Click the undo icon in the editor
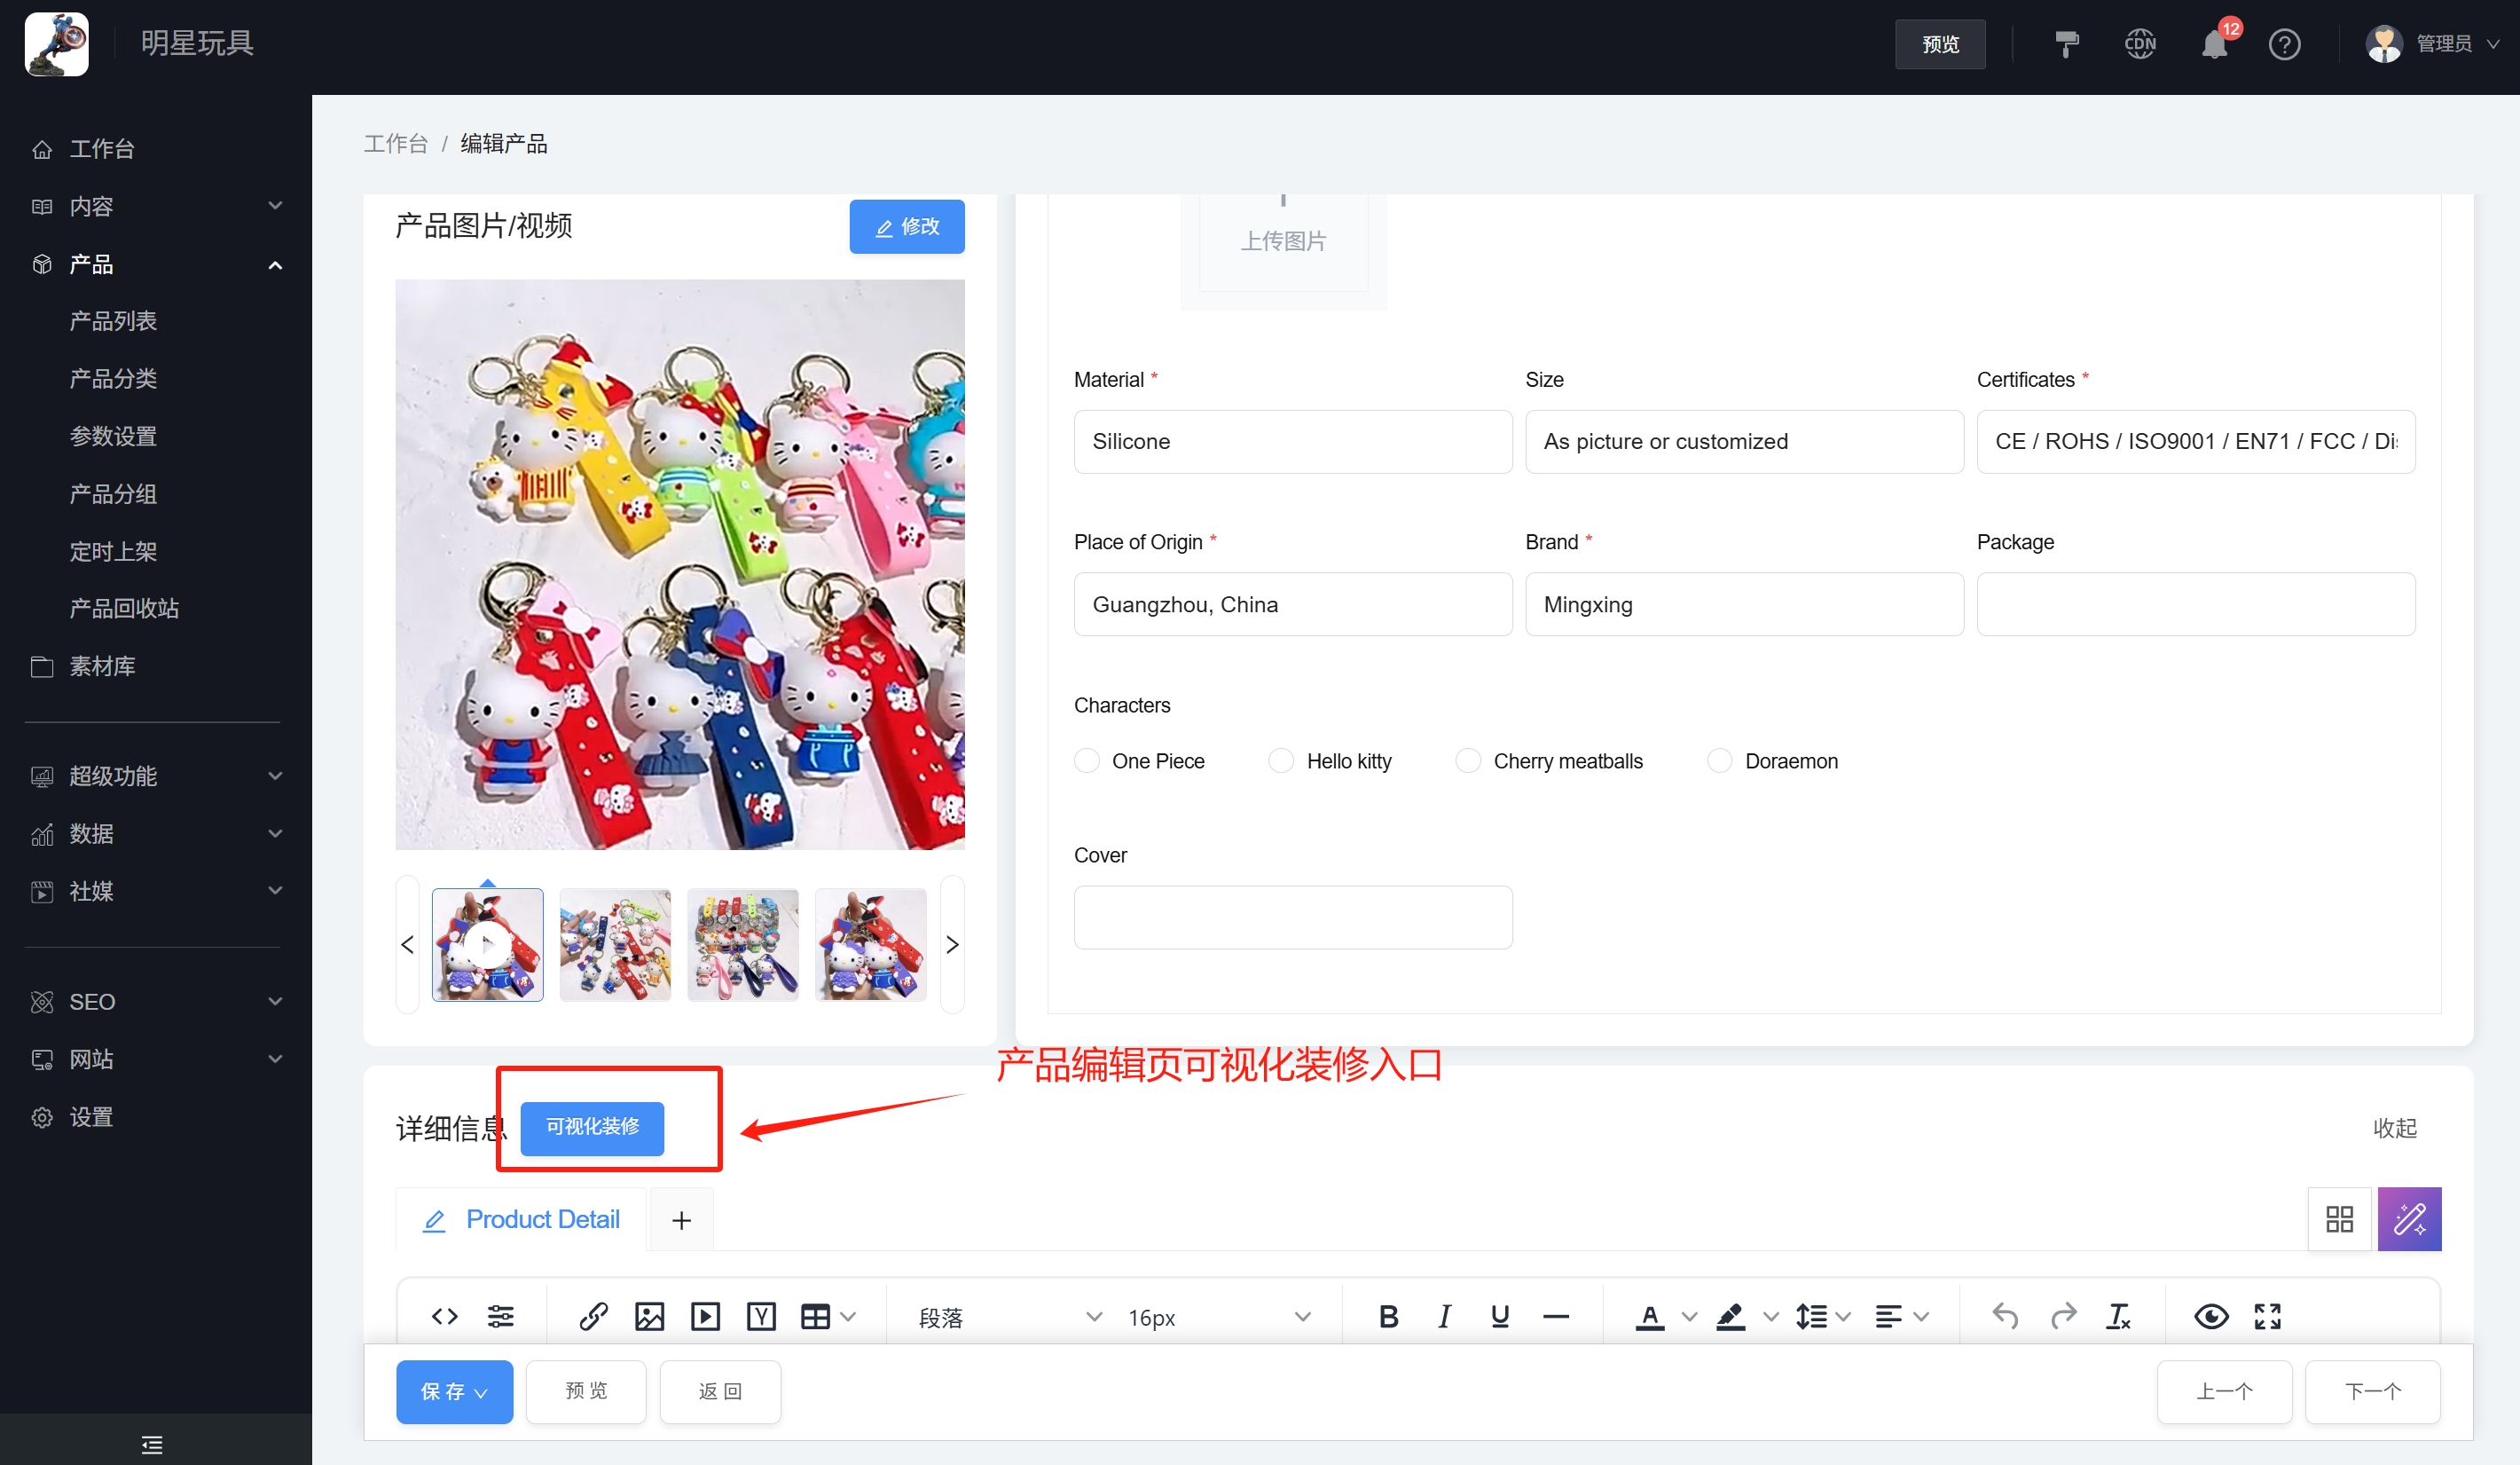This screenshot has width=2520, height=1465. (2005, 1316)
